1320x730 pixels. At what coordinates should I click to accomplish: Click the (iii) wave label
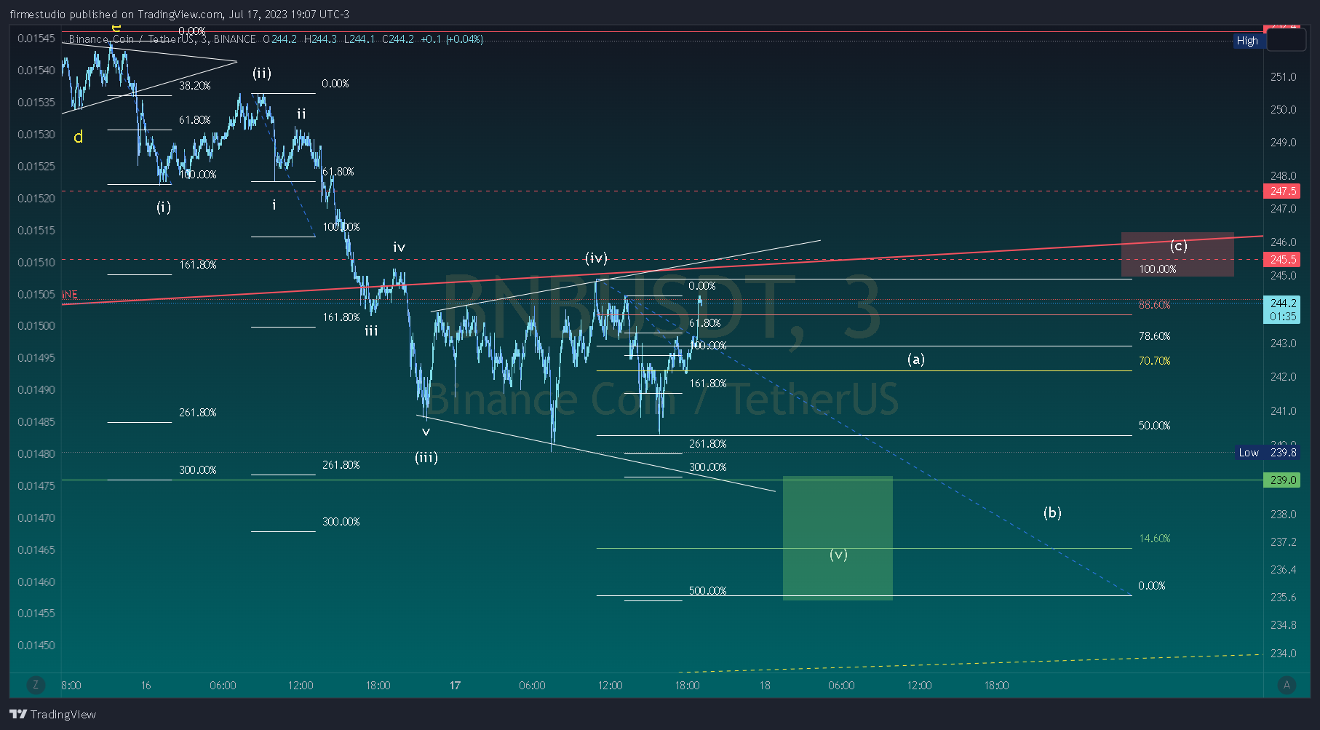coord(426,458)
